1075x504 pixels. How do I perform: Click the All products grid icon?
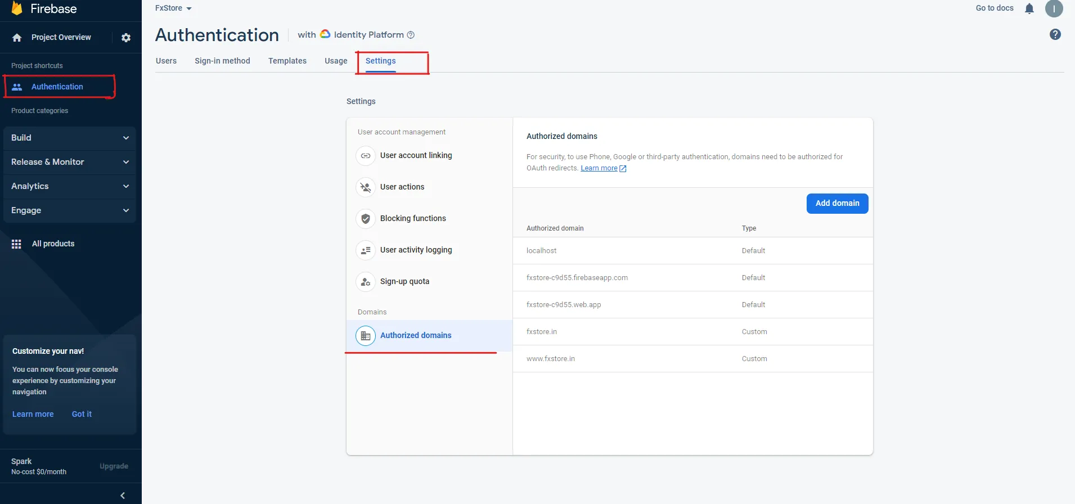point(16,244)
